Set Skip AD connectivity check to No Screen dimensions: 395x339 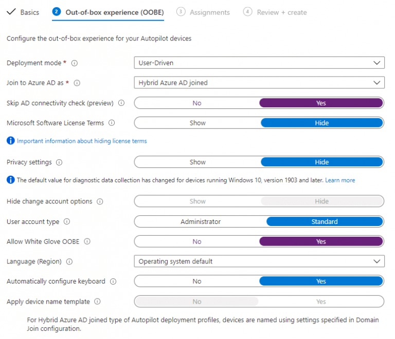pos(197,103)
